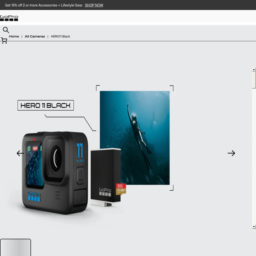Click the GoPro logo

(9, 18)
